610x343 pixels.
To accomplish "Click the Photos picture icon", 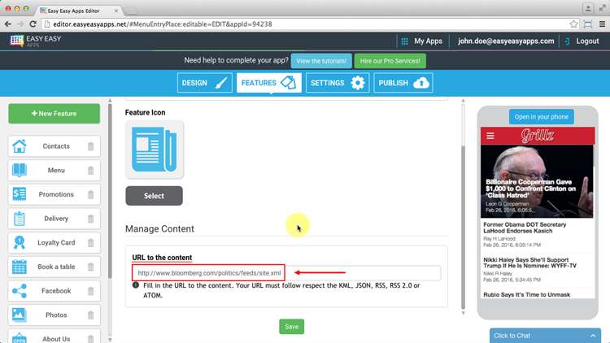I will (19, 315).
